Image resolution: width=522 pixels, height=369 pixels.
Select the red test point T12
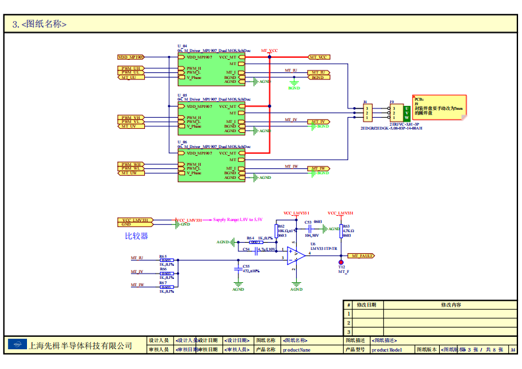341,262
